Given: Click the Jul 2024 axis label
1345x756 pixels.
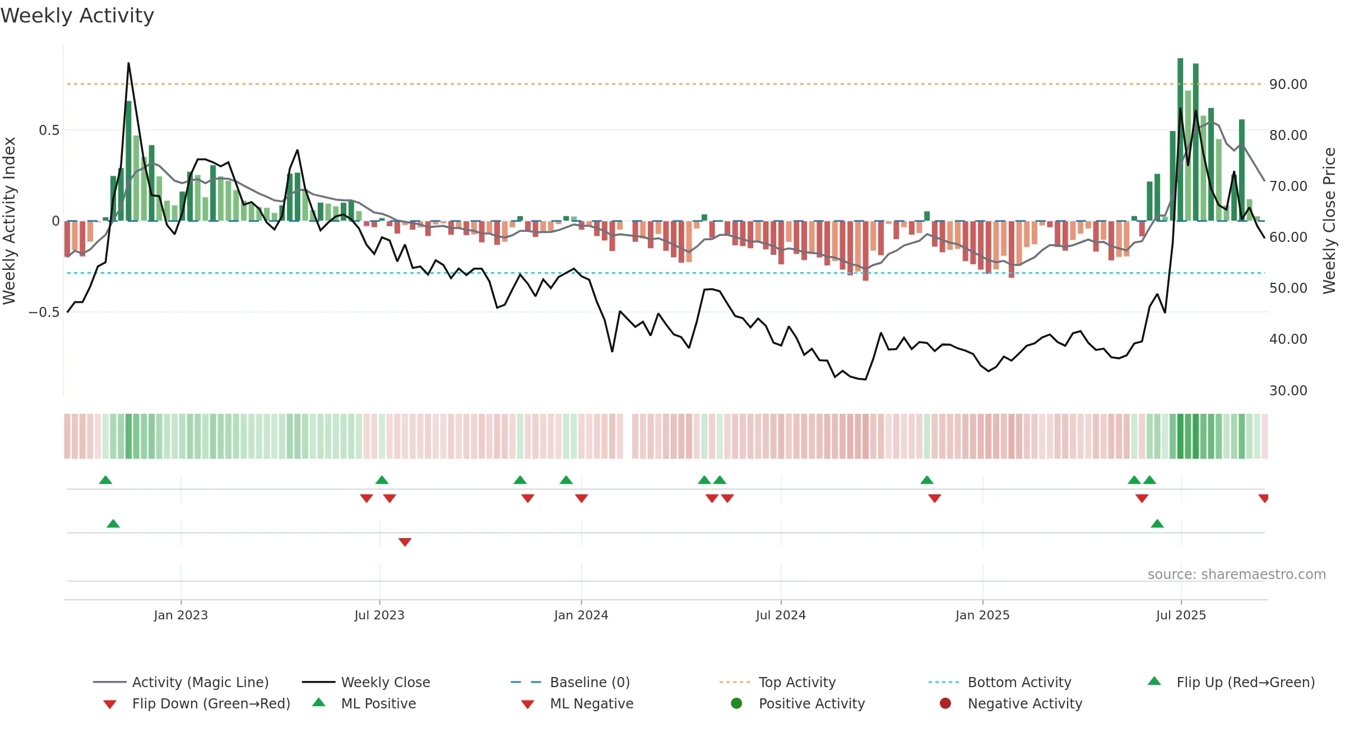Looking at the screenshot, I should click(x=781, y=615).
